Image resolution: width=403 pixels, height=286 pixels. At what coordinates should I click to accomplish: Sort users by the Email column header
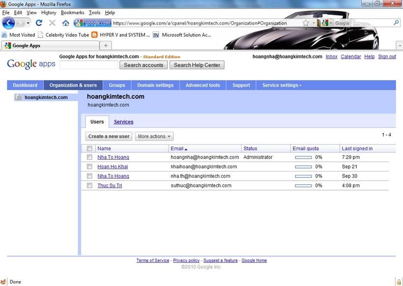point(179,148)
